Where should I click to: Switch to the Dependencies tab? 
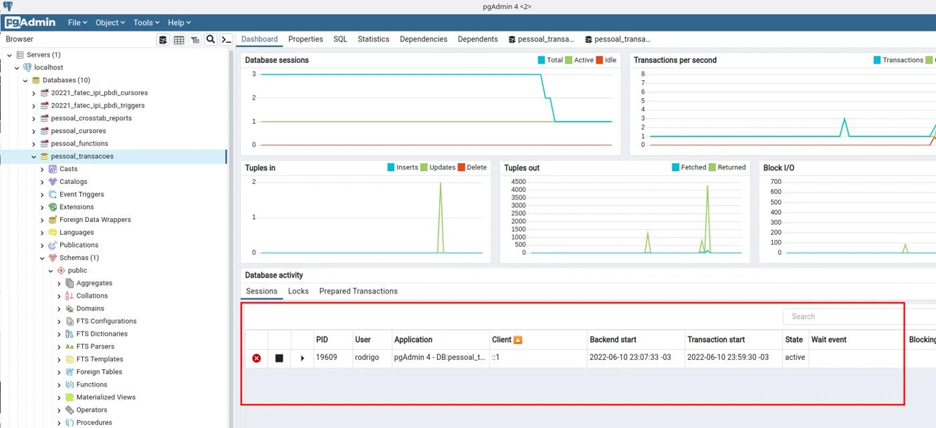pyautogui.click(x=423, y=39)
